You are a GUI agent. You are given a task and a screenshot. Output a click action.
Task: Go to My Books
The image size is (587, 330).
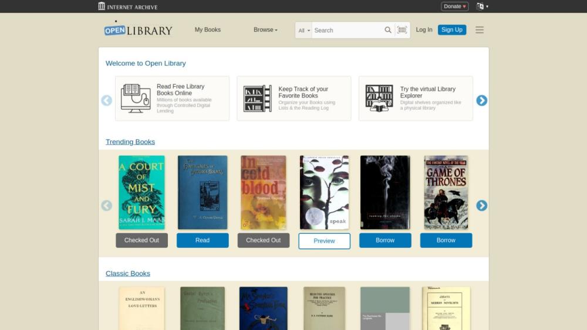[x=207, y=30]
